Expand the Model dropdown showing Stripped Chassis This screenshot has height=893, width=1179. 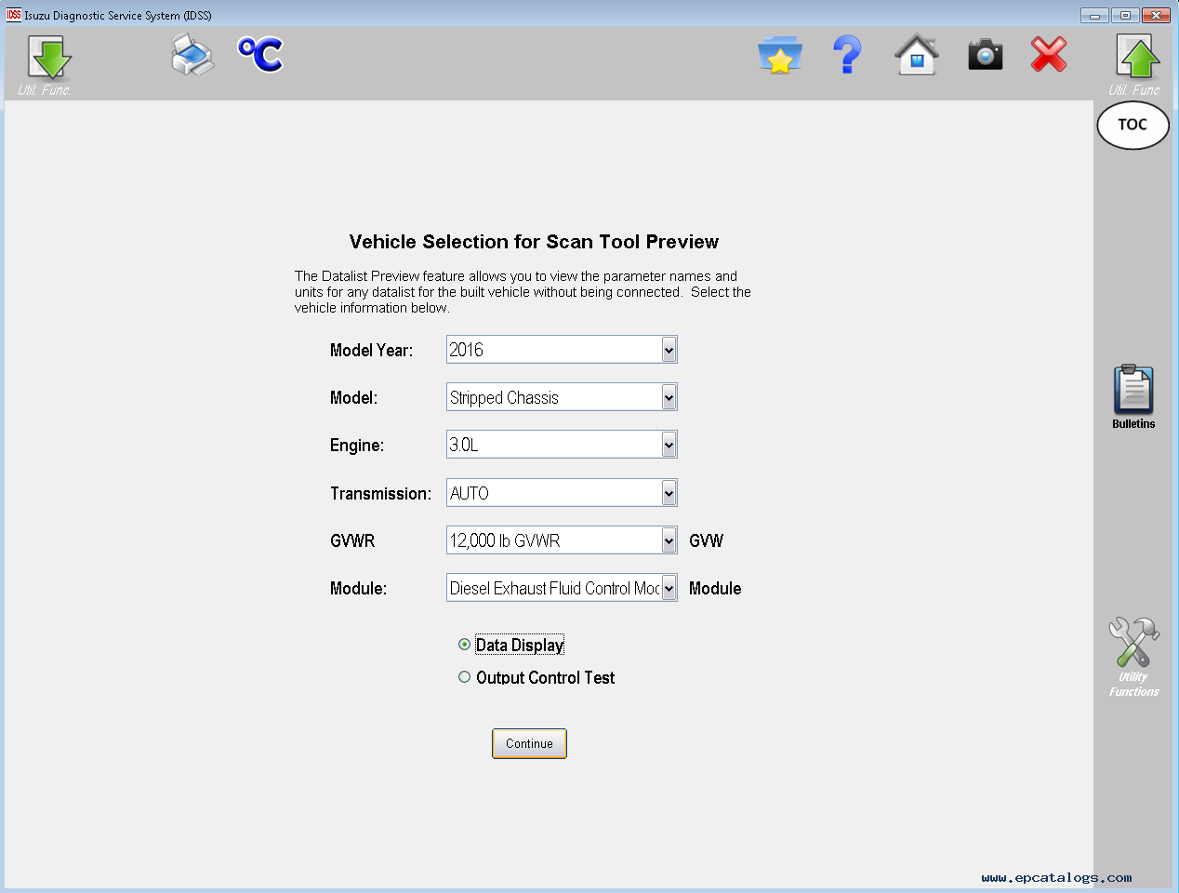point(669,397)
